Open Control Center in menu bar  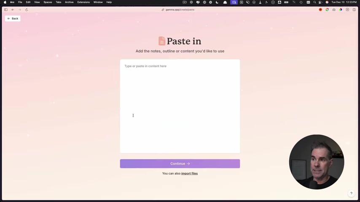(x=320, y=2)
